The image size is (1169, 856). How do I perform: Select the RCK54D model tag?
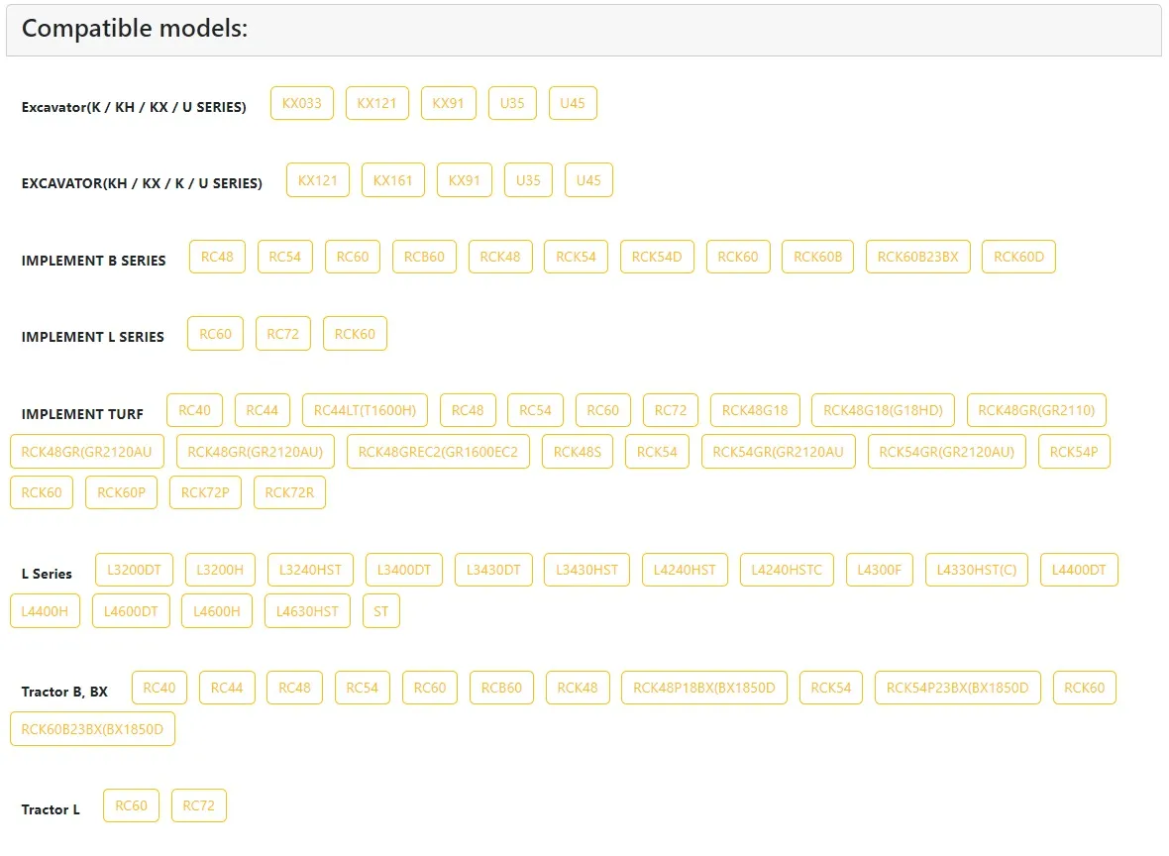tap(657, 257)
